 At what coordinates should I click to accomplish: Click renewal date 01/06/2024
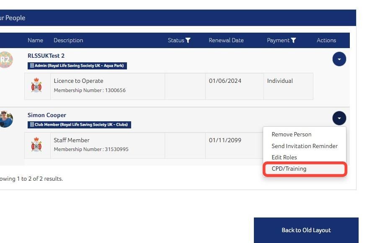[225, 81]
